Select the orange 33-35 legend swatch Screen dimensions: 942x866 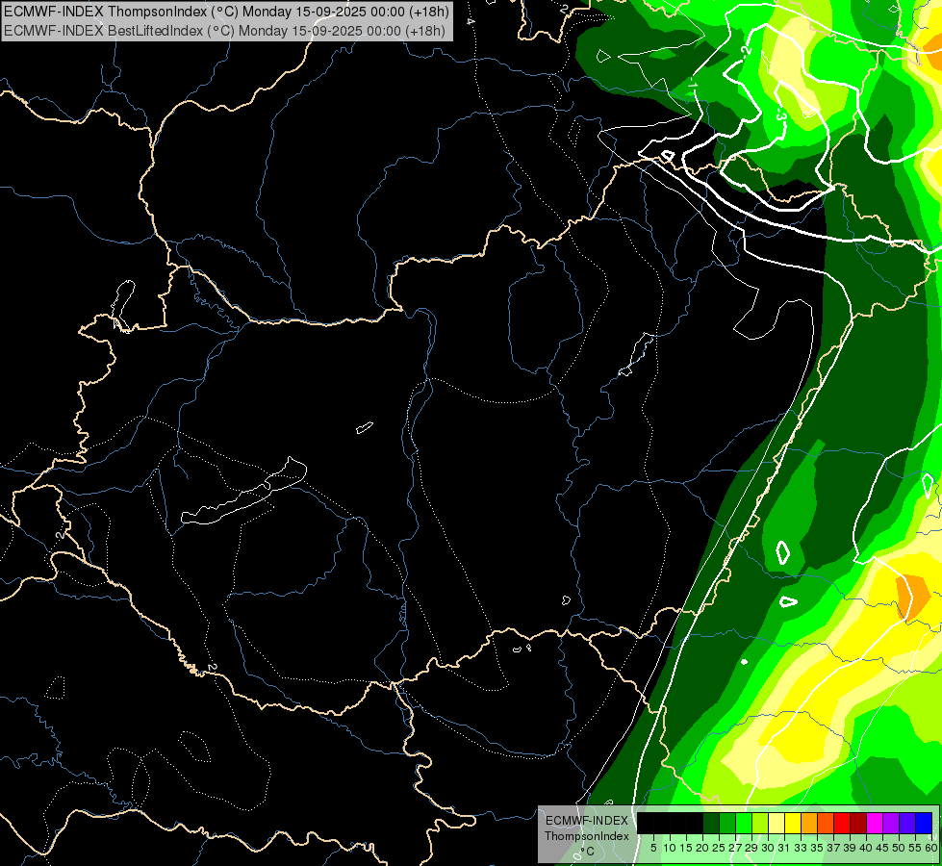(809, 823)
